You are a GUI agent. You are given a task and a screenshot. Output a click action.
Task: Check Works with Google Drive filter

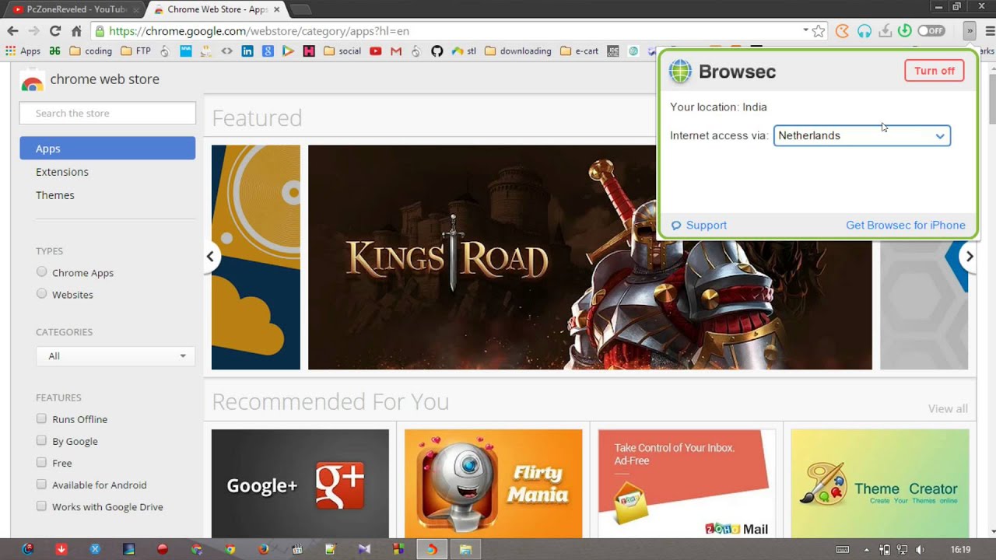coord(42,506)
